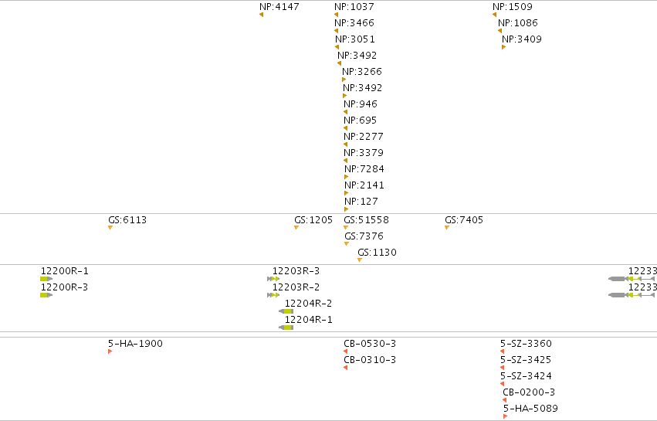Select the CB-0310-3 feature label
The width and height of the screenshot is (657, 421).
370,360
